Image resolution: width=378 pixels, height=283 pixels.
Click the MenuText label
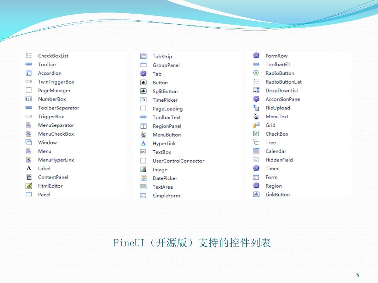pos(277,116)
